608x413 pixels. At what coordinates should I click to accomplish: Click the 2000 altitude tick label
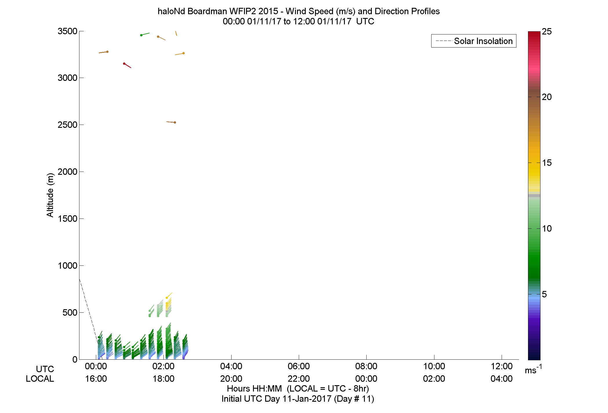coord(68,172)
